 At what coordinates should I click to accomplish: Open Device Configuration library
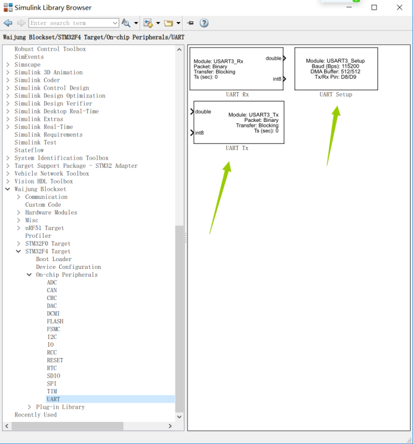pyautogui.click(x=69, y=267)
